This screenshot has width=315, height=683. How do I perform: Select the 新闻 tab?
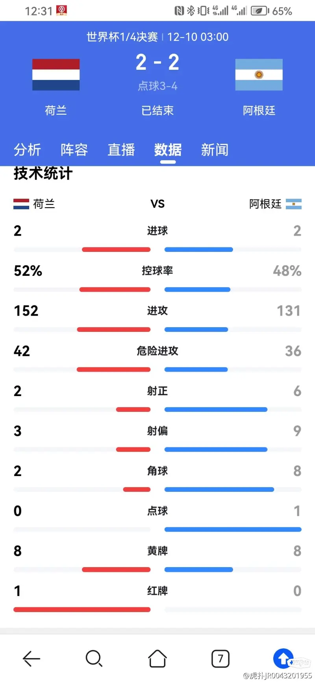(215, 150)
